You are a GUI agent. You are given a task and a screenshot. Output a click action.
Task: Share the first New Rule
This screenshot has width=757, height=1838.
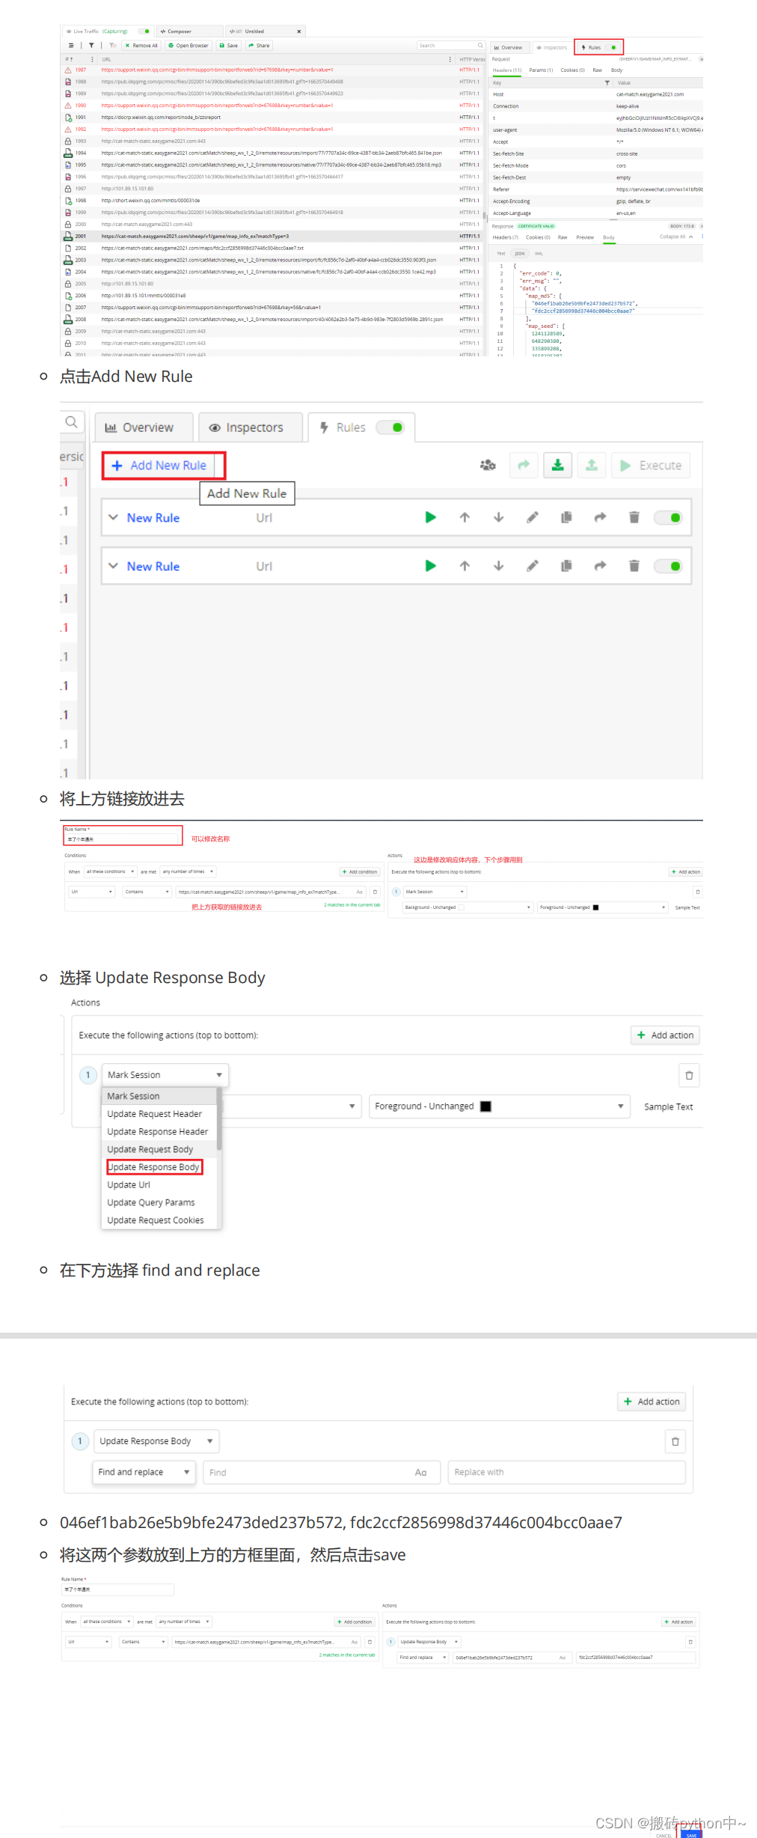(x=600, y=517)
